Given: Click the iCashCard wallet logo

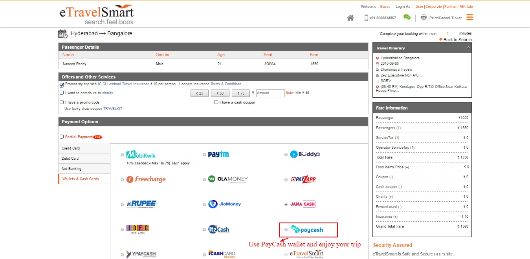Looking at the screenshot, I should click(x=222, y=254).
